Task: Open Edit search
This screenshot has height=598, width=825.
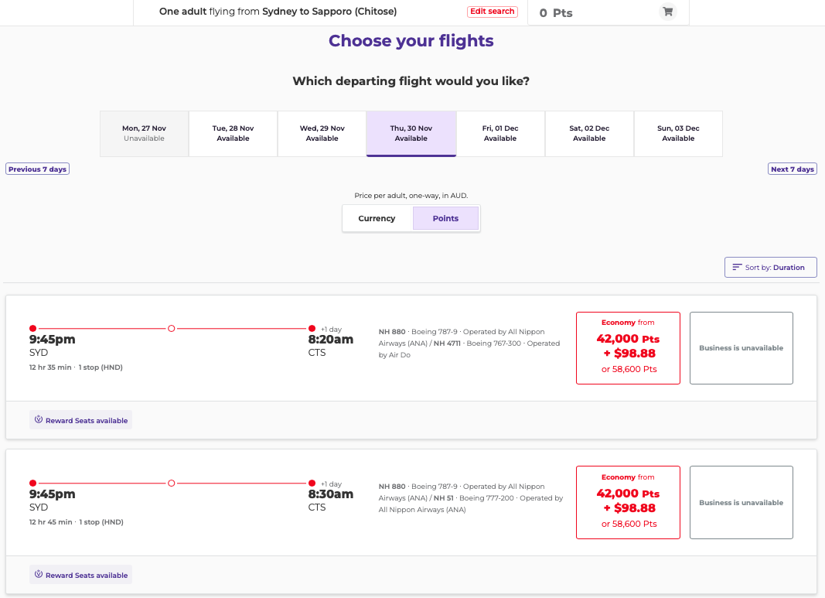Action: click(x=493, y=12)
